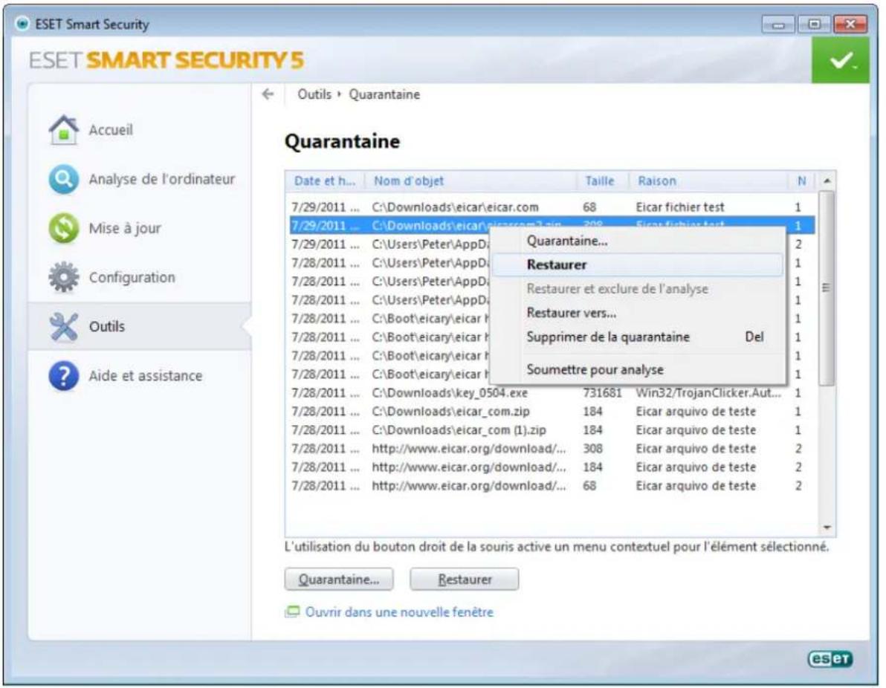Go back with the arrow icon
Image resolution: width=886 pixels, height=688 pixels.
(268, 94)
